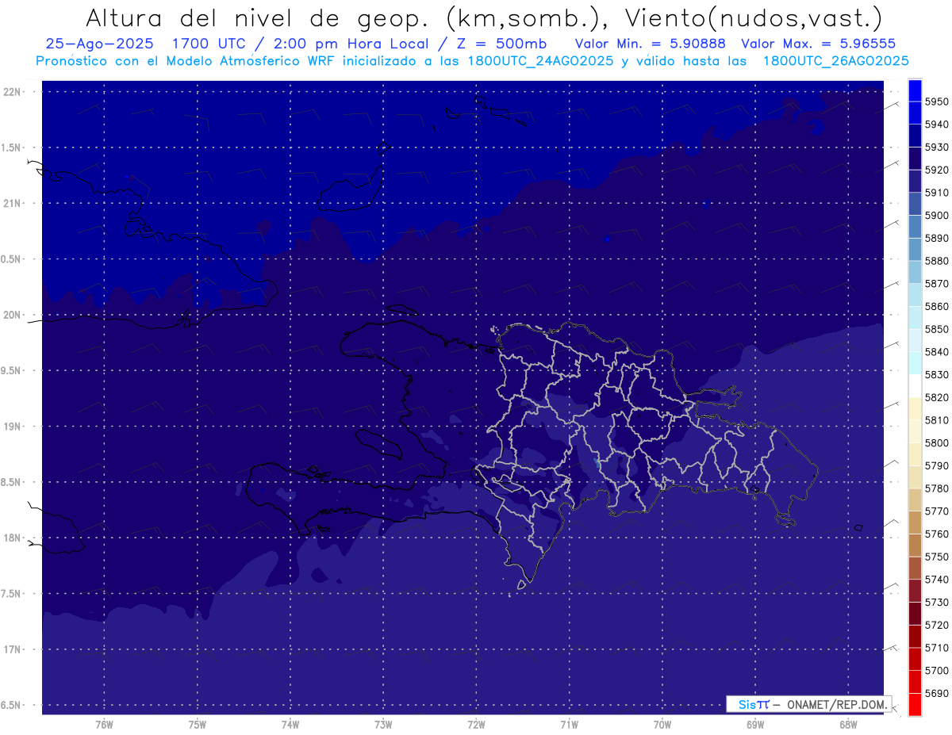The image size is (952, 735).
Task: Click the legend value '5820'
Action: click(936, 397)
